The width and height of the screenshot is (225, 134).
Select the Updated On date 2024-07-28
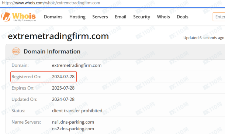click(x=63, y=99)
